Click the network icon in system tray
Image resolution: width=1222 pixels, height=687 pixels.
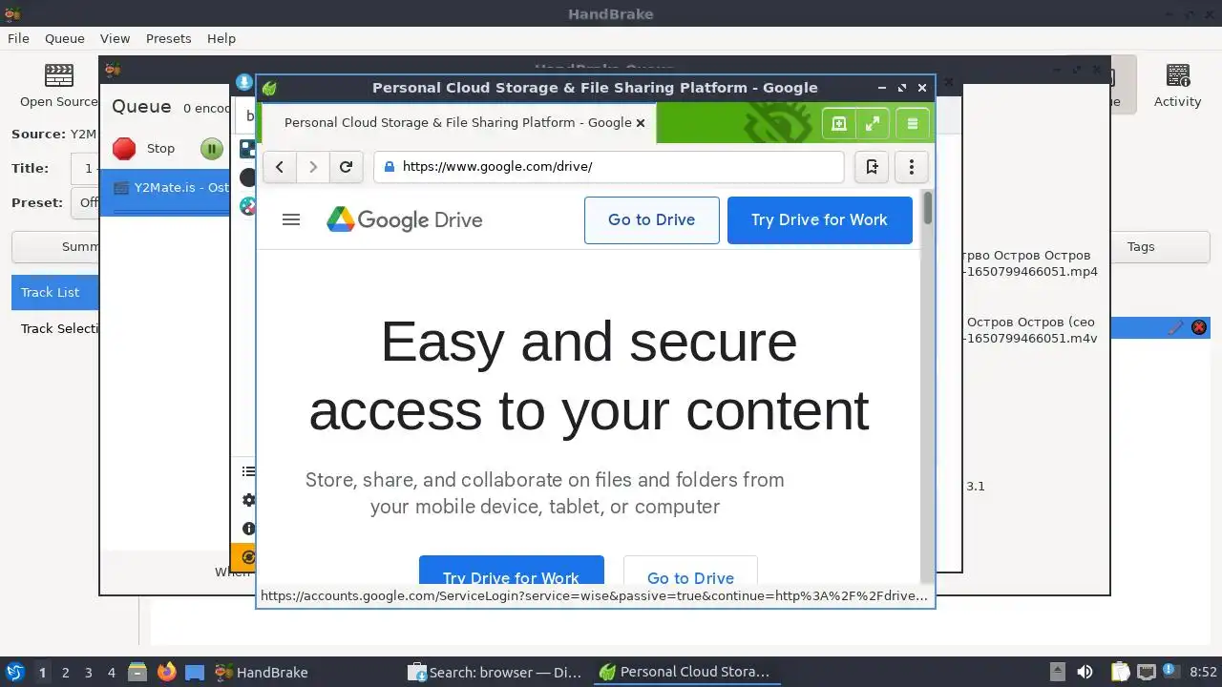coord(1147,672)
